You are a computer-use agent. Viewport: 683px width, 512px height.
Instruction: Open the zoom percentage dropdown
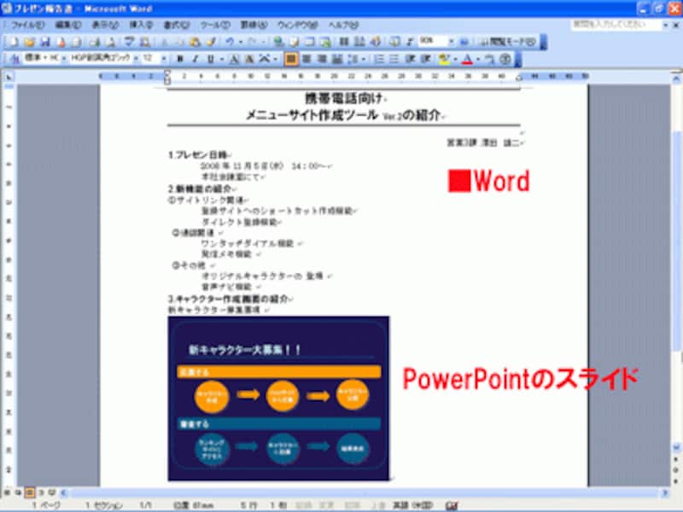tap(452, 41)
